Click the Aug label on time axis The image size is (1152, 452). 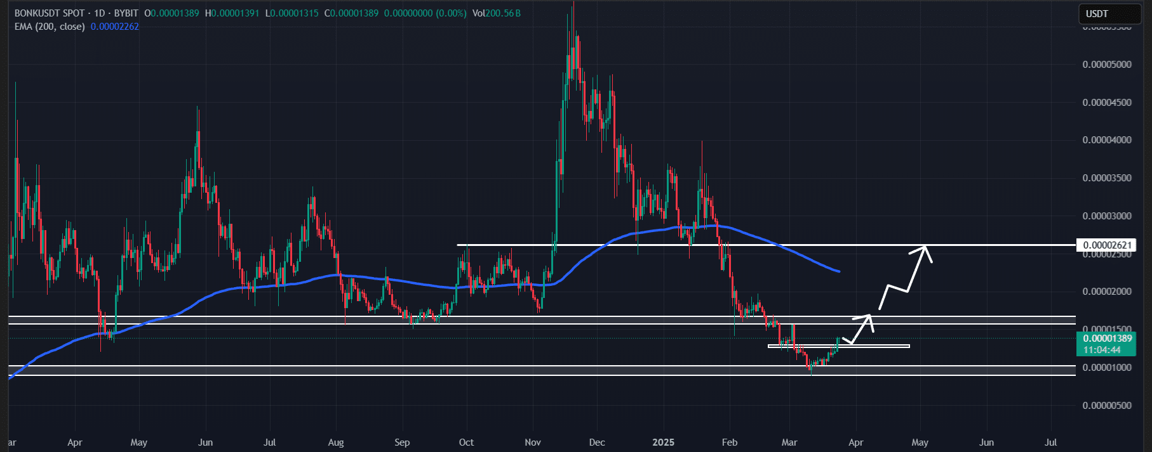(336, 442)
